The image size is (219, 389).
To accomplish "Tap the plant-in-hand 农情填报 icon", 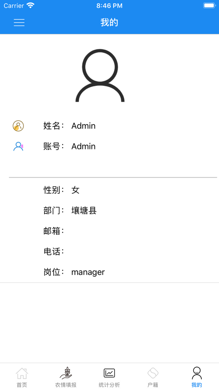I will click(66, 374).
